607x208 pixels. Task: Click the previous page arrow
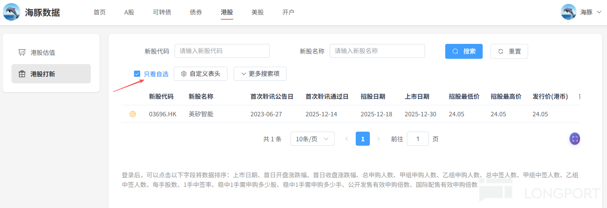(x=347, y=139)
